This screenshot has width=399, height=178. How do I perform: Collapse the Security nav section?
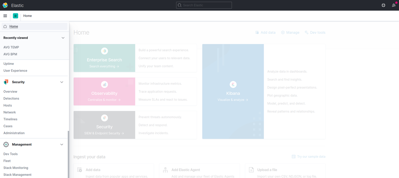click(62, 82)
